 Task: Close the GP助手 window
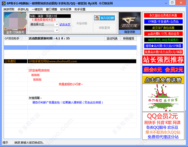click(x=181, y=3)
